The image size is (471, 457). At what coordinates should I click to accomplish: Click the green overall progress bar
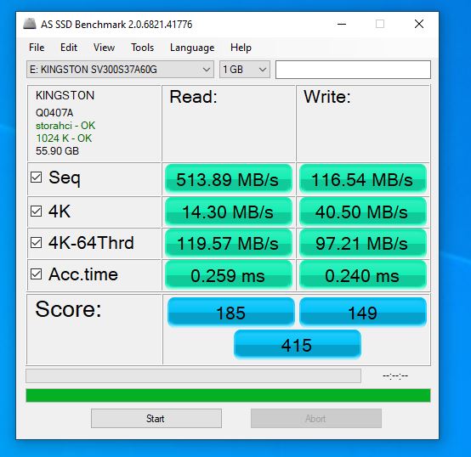click(228, 395)
